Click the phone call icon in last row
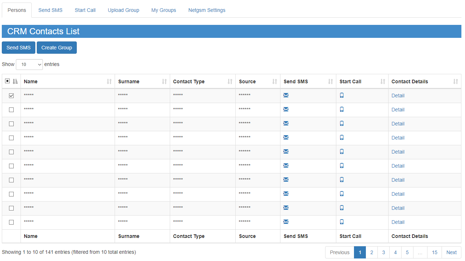 coord(342,222)
